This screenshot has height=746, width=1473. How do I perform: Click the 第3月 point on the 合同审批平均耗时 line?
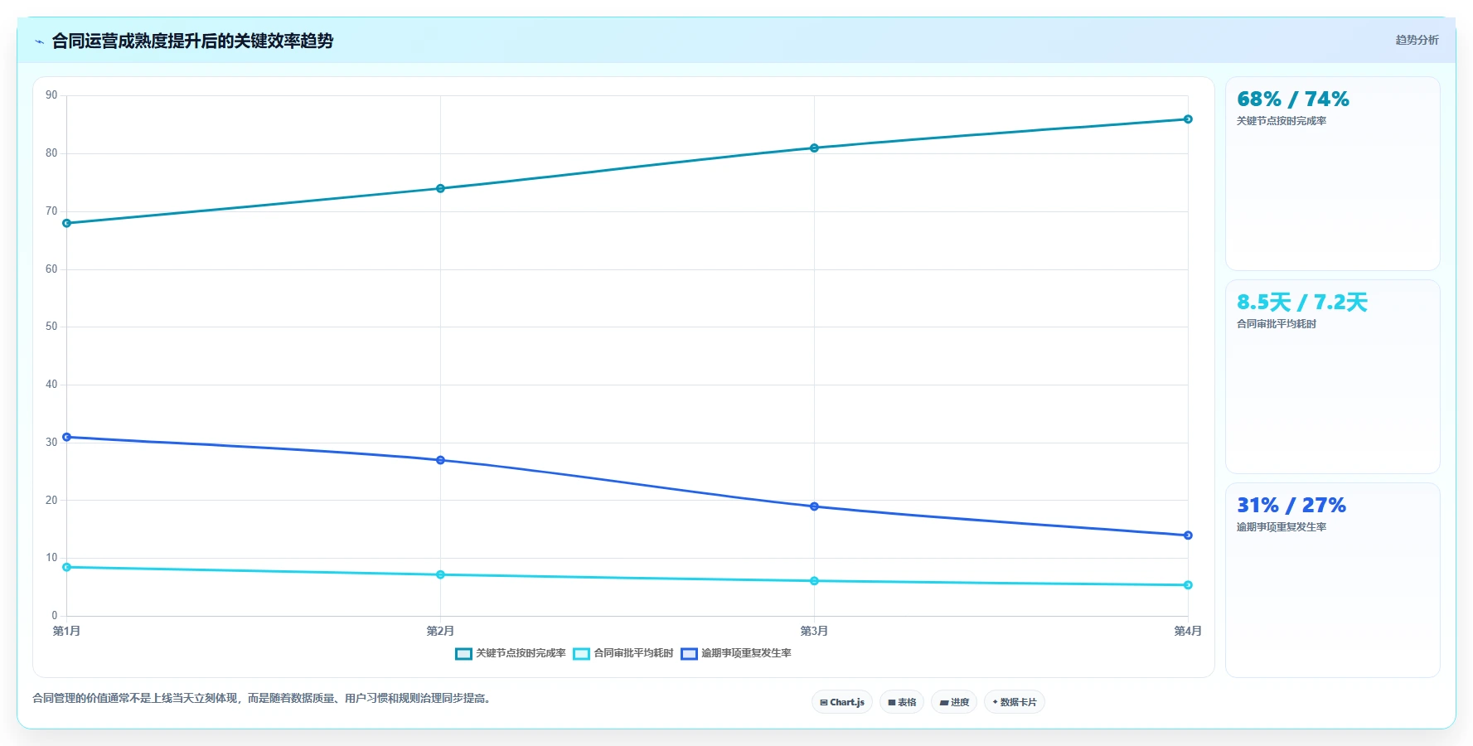pos(814,581)
